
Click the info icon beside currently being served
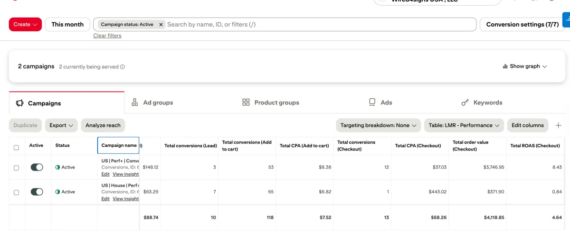click(123, 67)
